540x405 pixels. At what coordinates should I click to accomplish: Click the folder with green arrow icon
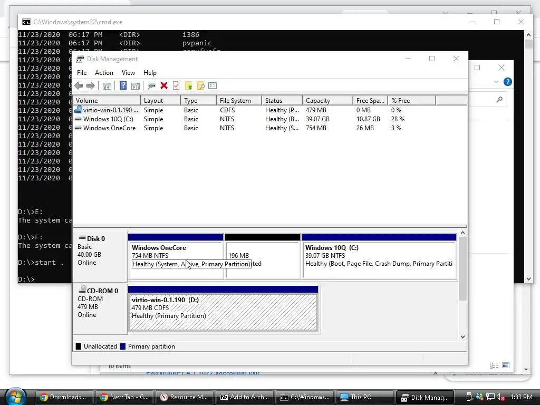tap(188, 86)
